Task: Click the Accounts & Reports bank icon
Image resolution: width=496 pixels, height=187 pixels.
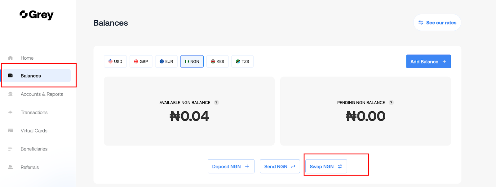Action: point(11,94)
